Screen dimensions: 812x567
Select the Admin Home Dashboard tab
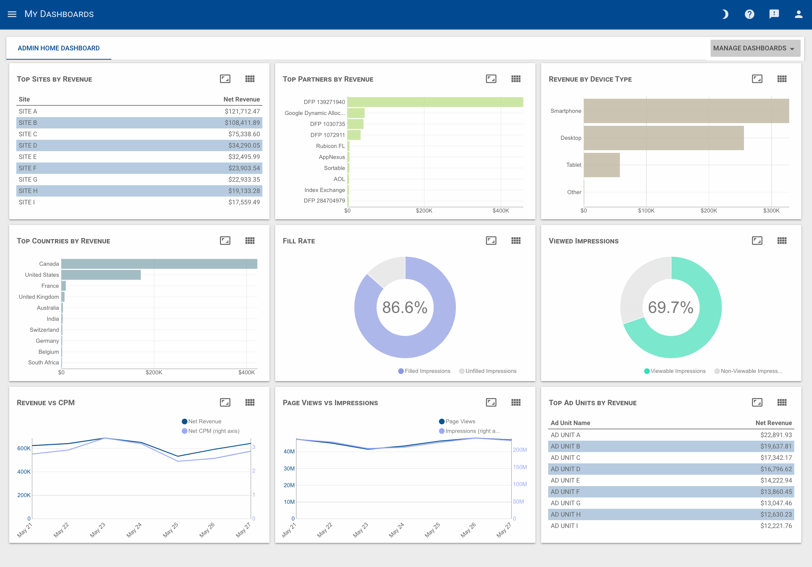pos(59,48)
